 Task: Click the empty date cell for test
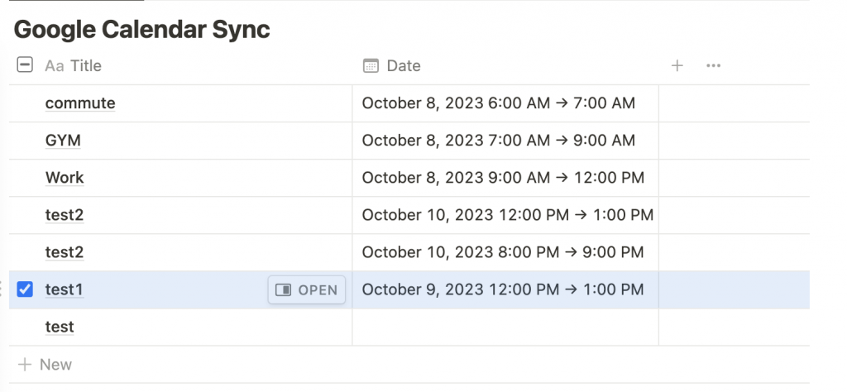[x=505, y=327]
